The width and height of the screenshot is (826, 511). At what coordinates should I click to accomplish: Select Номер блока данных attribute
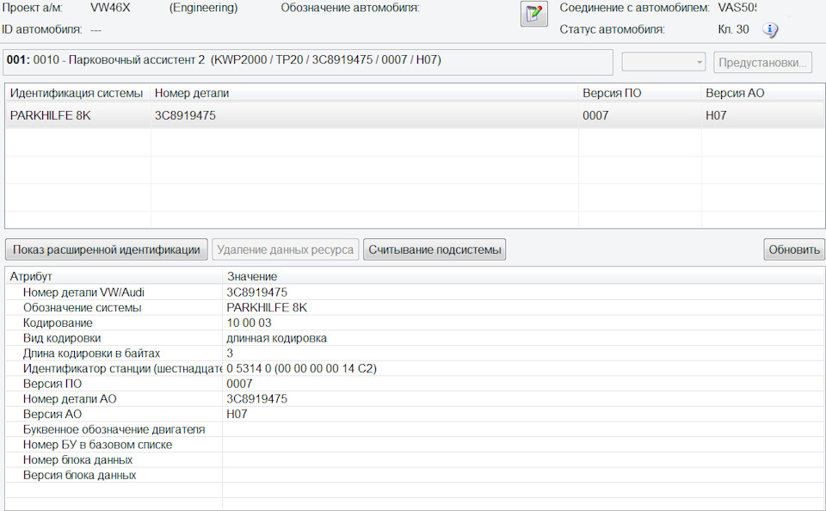(415, 460)
